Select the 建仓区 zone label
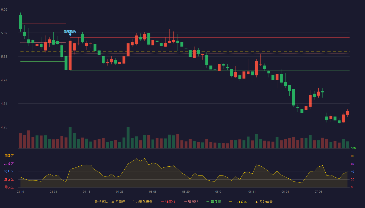The image size is (365, 208). coord(9,179)
